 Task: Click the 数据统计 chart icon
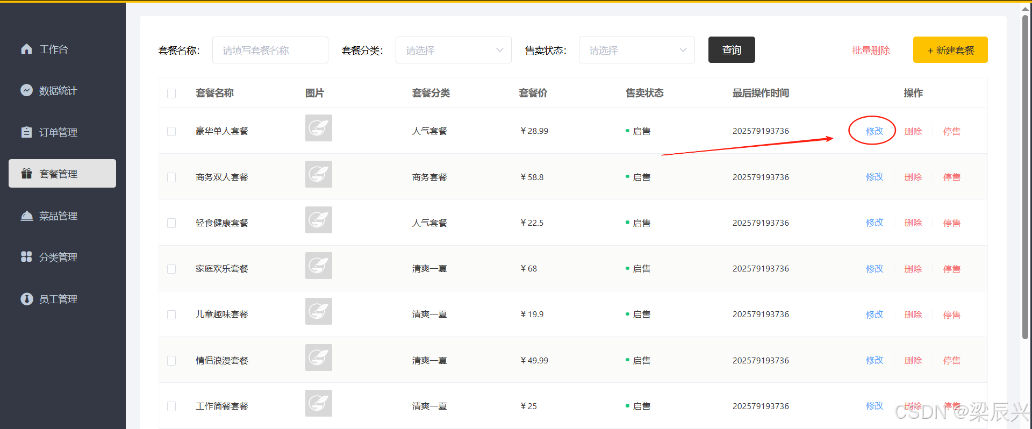[x=26, y=90]
